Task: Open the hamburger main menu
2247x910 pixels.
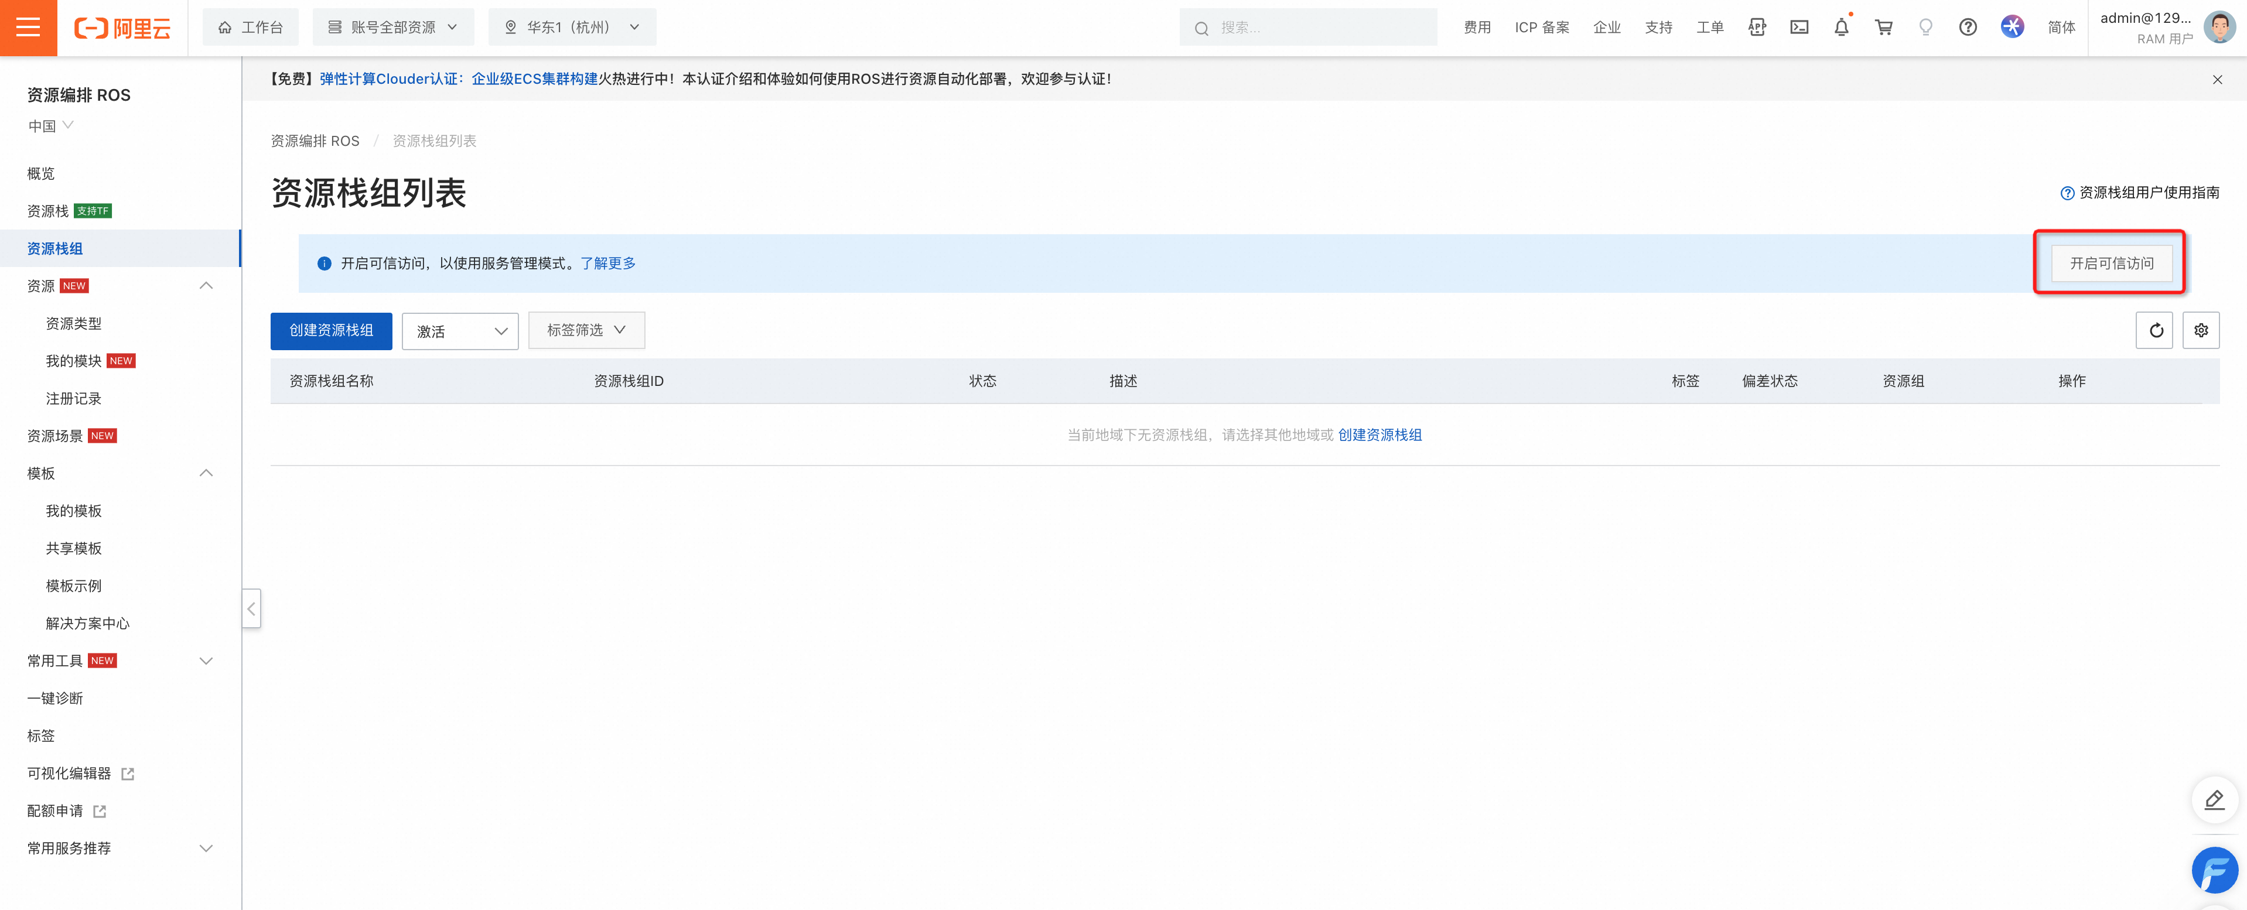Action: pyautogui.click(x=28, y=28)
